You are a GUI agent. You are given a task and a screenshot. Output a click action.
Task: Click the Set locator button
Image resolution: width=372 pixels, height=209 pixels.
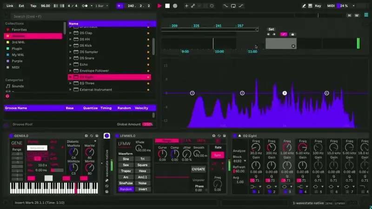pyautogui.click(x=271, y=29)
